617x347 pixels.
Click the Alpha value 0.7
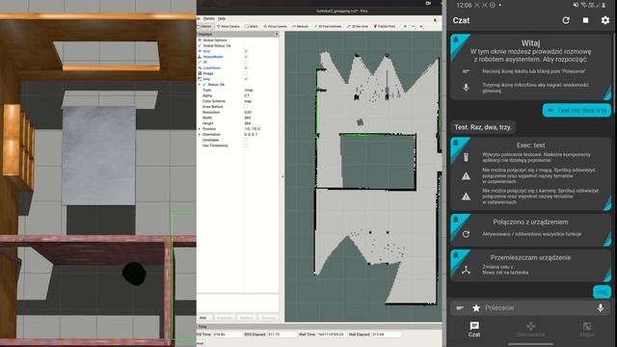coord(247,95)
